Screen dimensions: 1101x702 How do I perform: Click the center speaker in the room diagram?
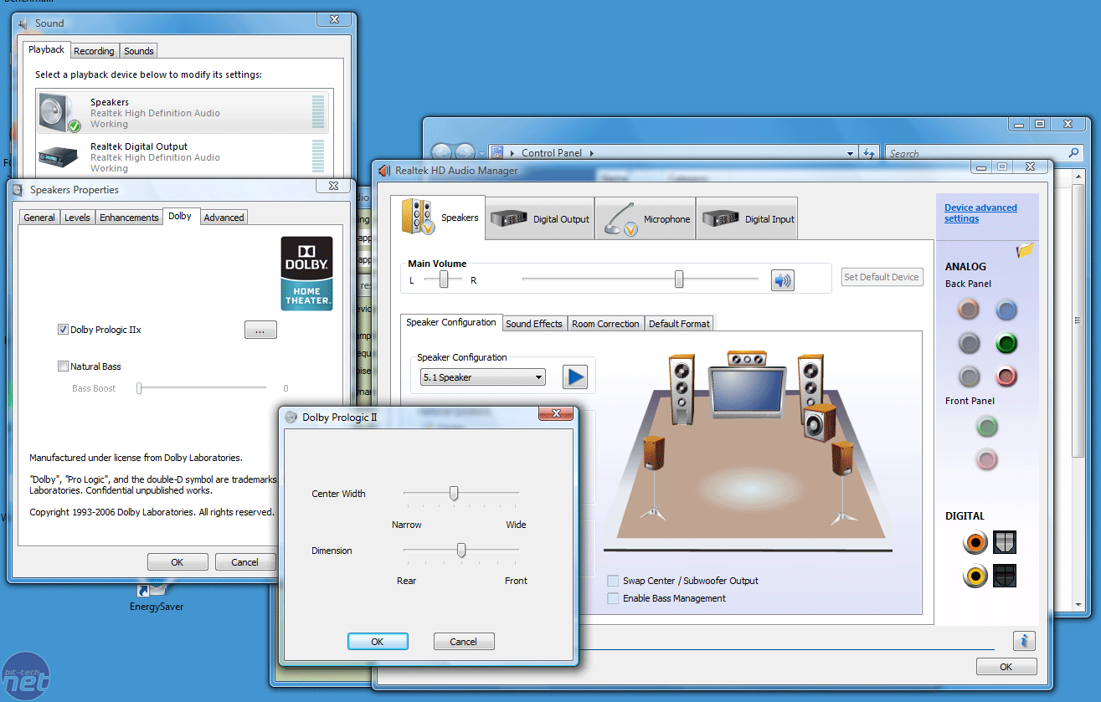click(x=747, y=360)
